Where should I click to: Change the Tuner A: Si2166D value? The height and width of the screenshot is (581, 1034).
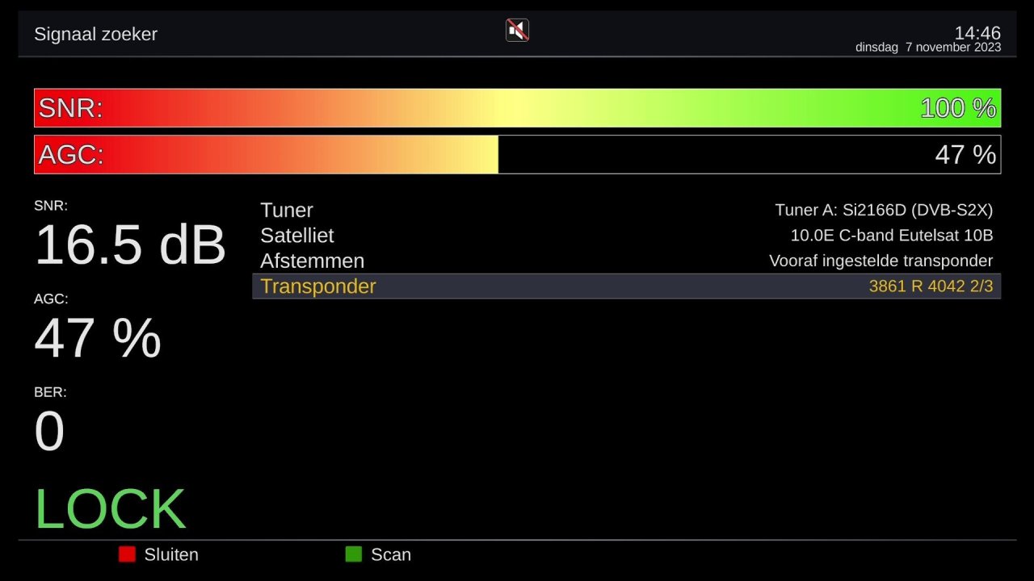(883, 211)
